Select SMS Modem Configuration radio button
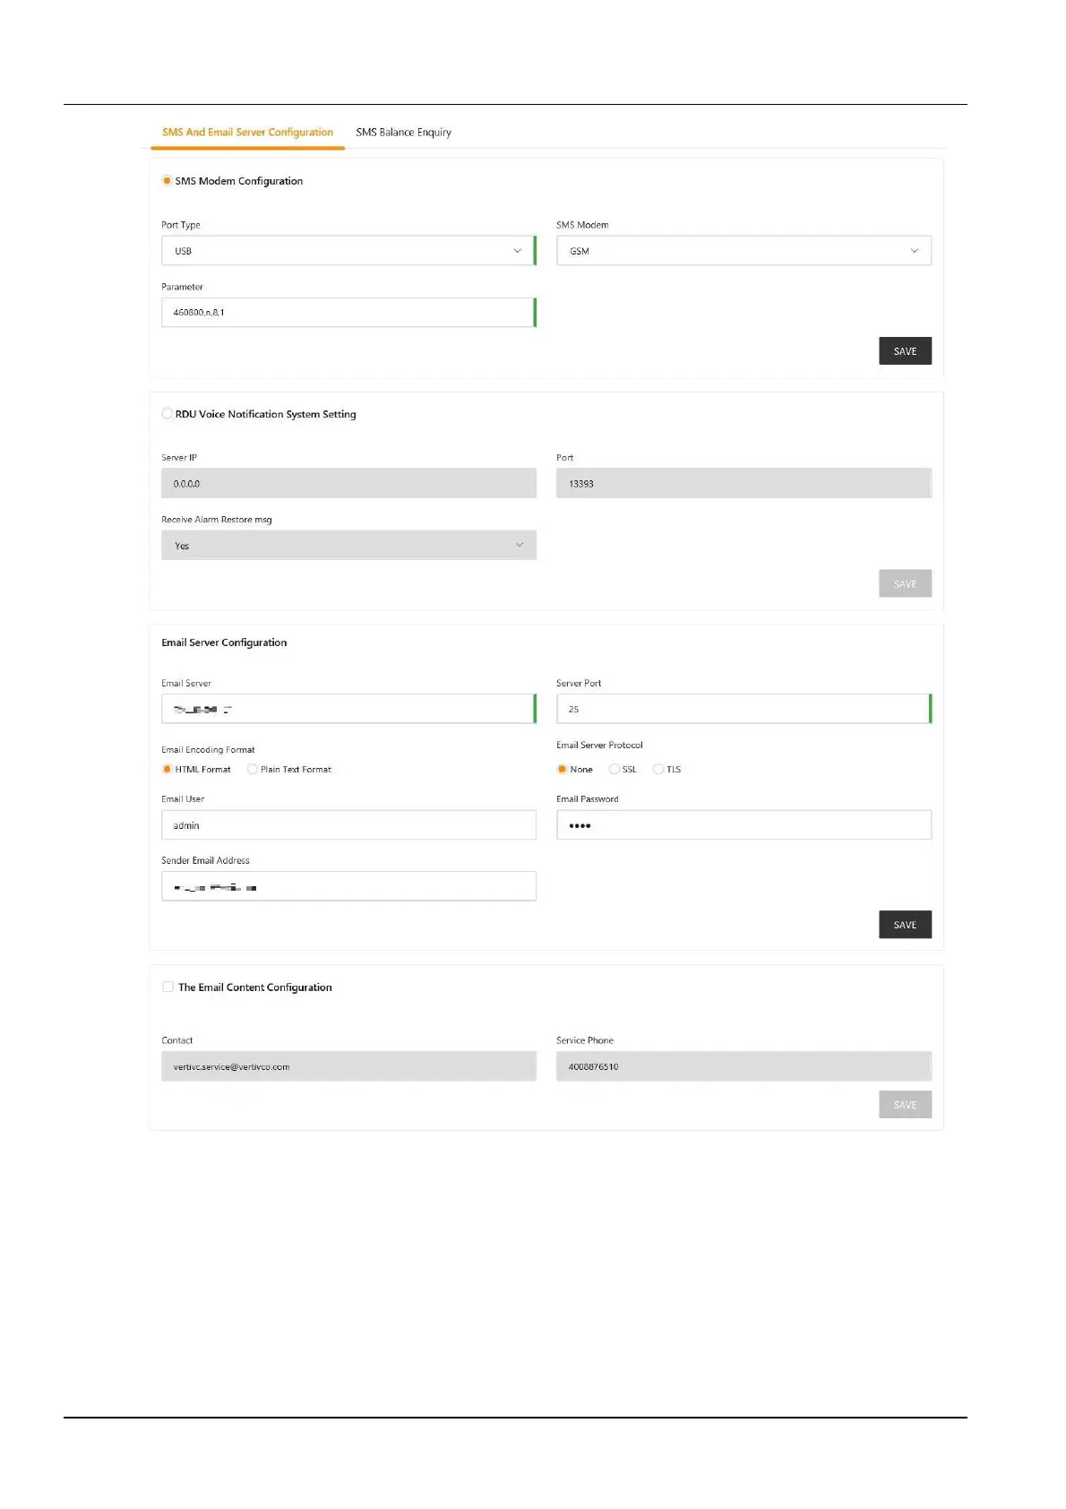The height and width of the screenshot is (1509, 1066). [x=167, y=181]
